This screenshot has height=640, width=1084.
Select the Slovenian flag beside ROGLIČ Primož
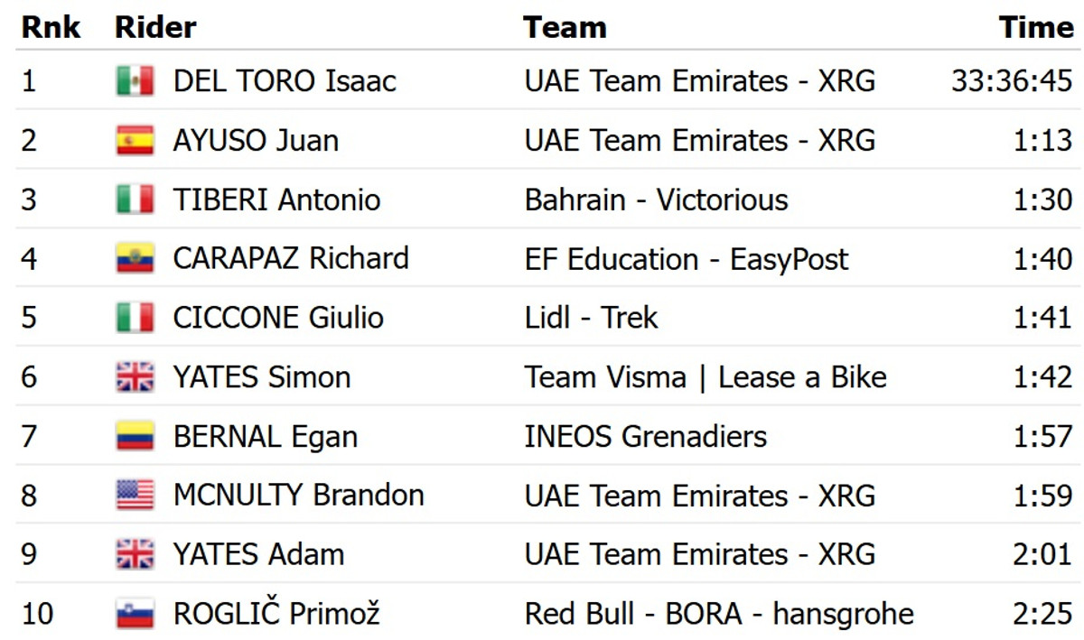[x=135, y=615]
